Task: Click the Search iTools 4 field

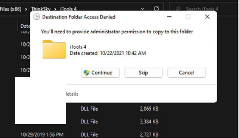Action: coord(204,9)
